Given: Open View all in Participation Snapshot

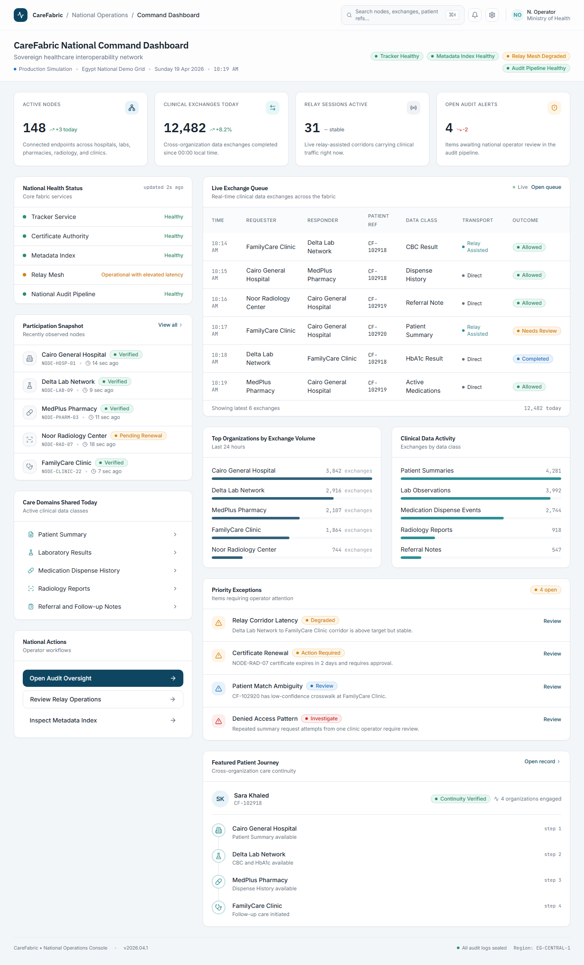Looking at the screenshot, I should (x=170, y=325).
